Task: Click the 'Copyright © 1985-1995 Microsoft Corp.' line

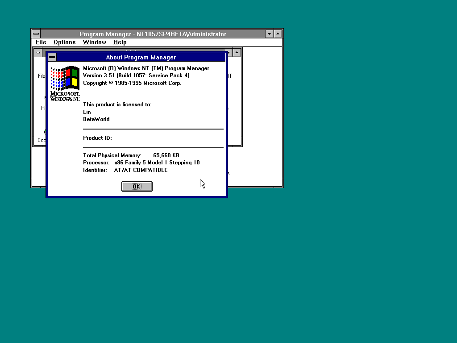Action: (x=132, y=83)
